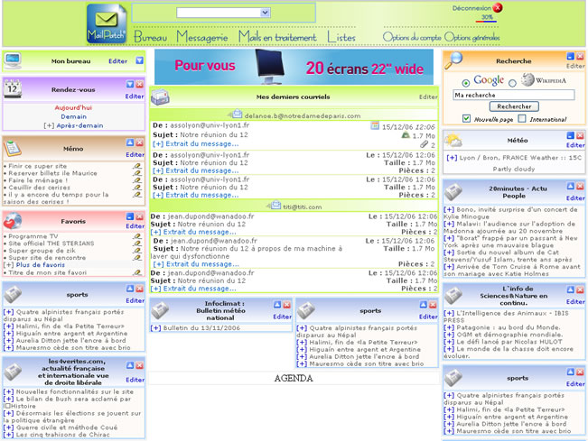The image size is (588, 441).
Task: Click the red Déconnexion logout icon
Action: (497, 7)
